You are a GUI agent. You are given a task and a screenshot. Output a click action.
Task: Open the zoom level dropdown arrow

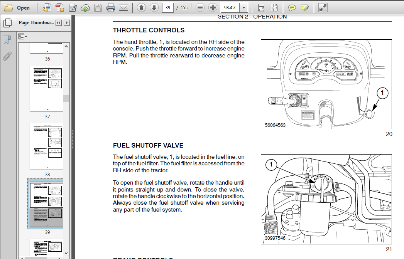[244, 8]
